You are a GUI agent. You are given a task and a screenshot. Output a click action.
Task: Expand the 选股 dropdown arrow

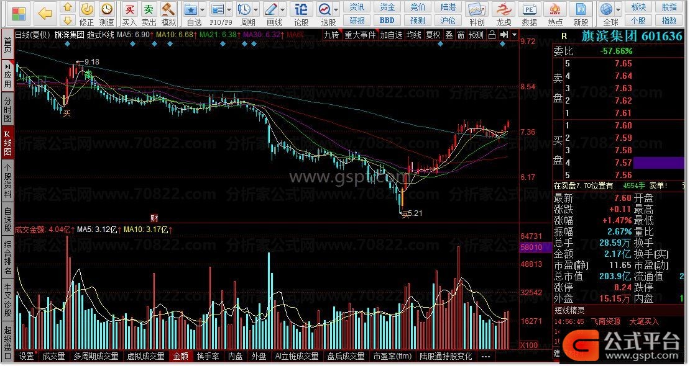click(x=336, y=10)
